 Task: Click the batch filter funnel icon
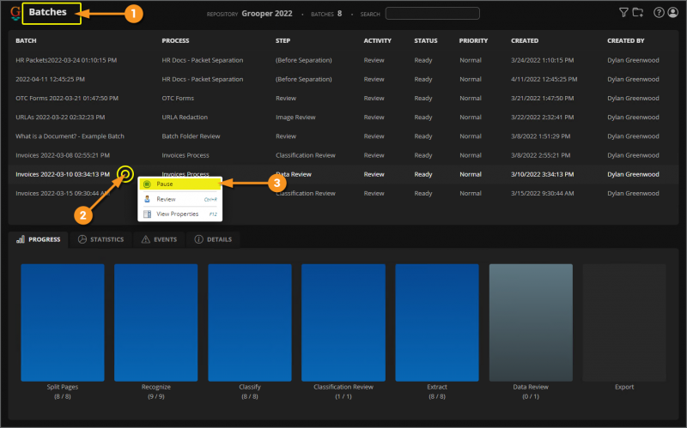[623, 13]
